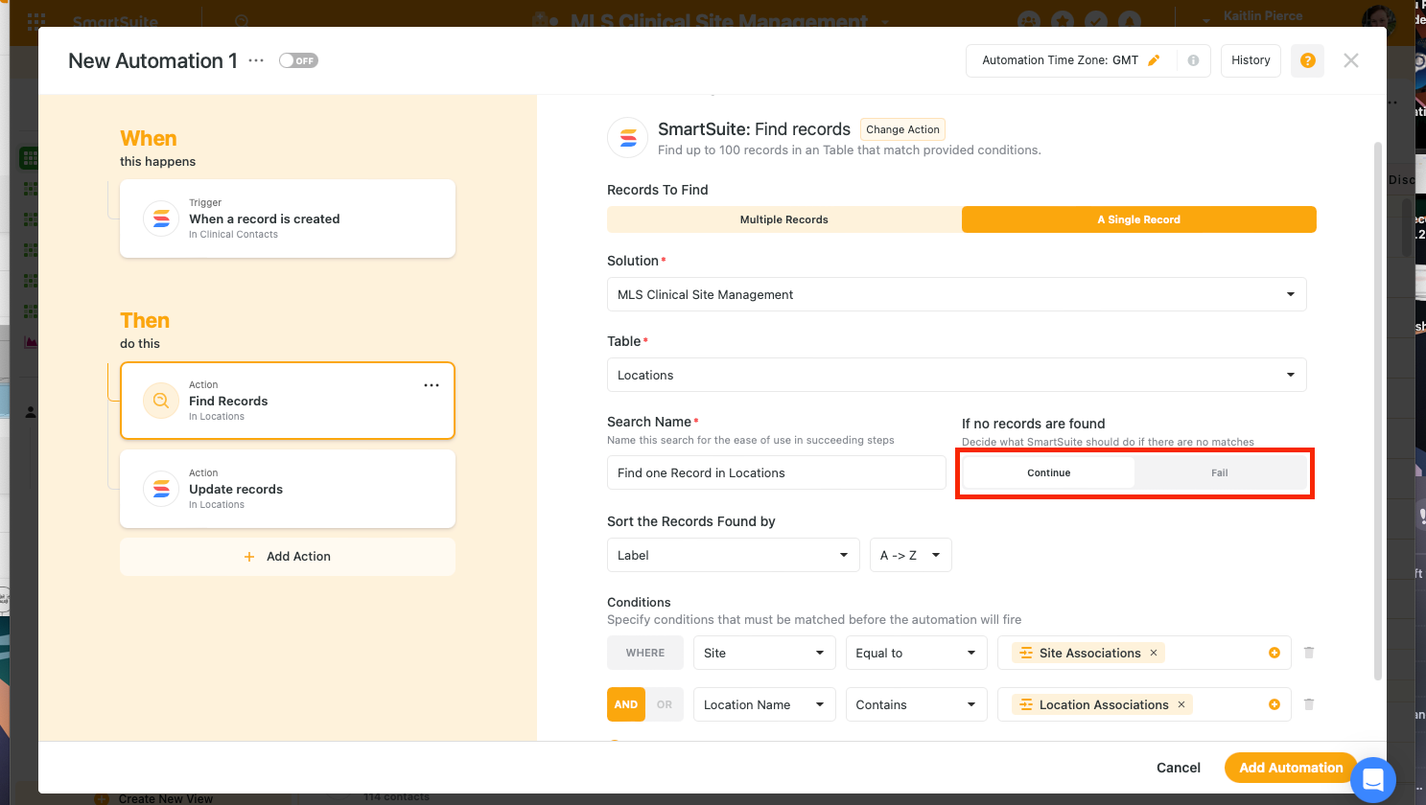The image size is (1426, 805).
Task: Open the Solution dropdown
Action: 957,294
